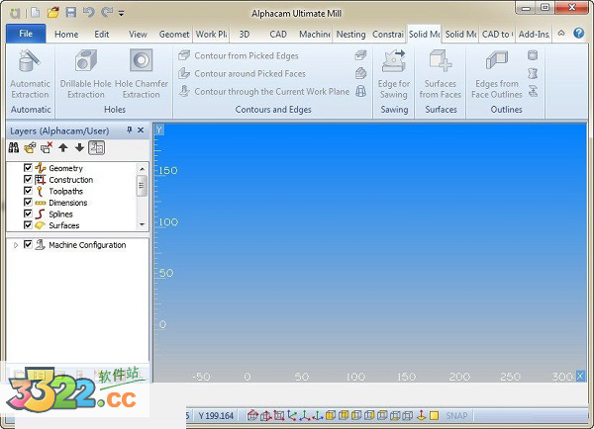Viewport: 594px width, 429px height.
Task: Uncheck the Surfaces layer checkbox
Action: (x=28, y=224)
